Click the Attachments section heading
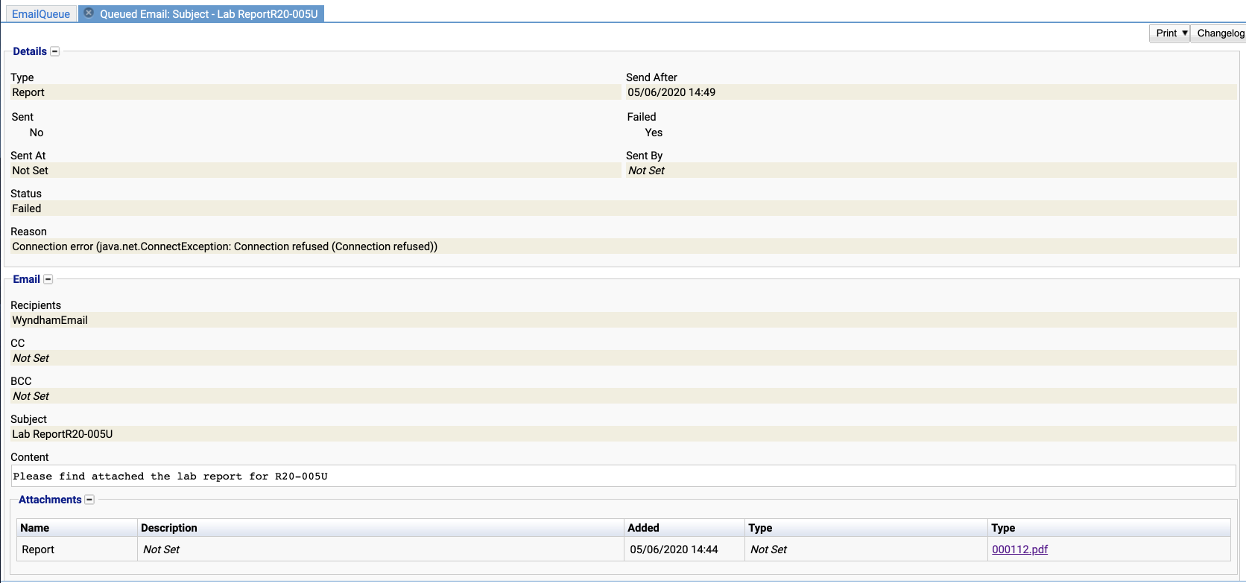Image resolution: width=1246 pixels, height=583 pixels. [50, 500]
